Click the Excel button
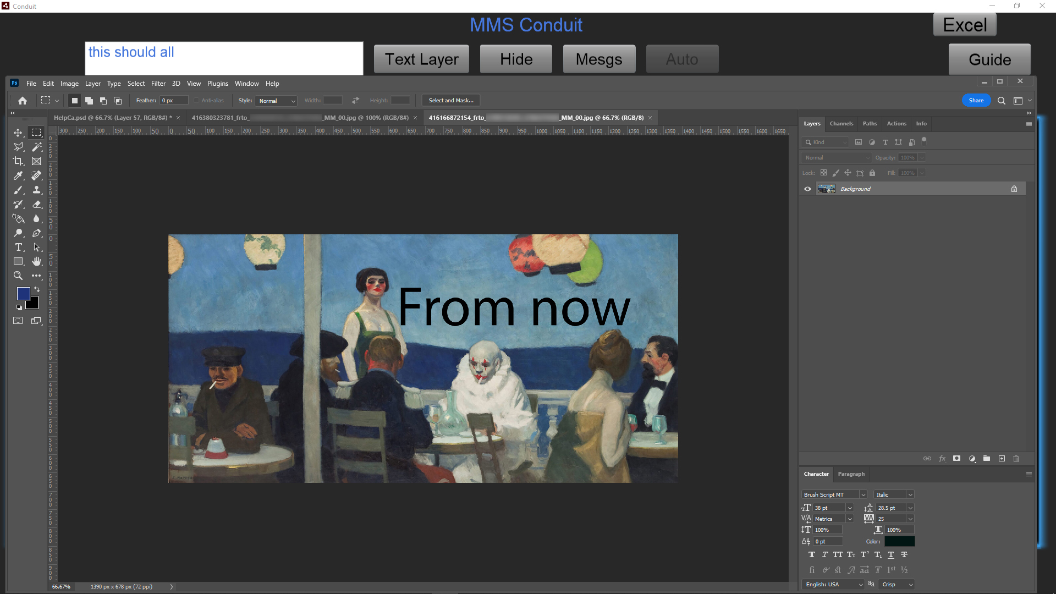The height and width of the screenshot is (594, 1056). 965,25
